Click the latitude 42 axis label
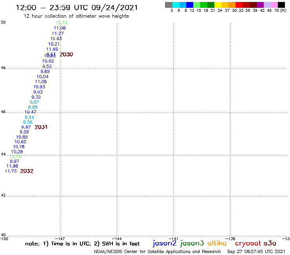The width and height of the screenshot is (290, 255). pos(3,195)
